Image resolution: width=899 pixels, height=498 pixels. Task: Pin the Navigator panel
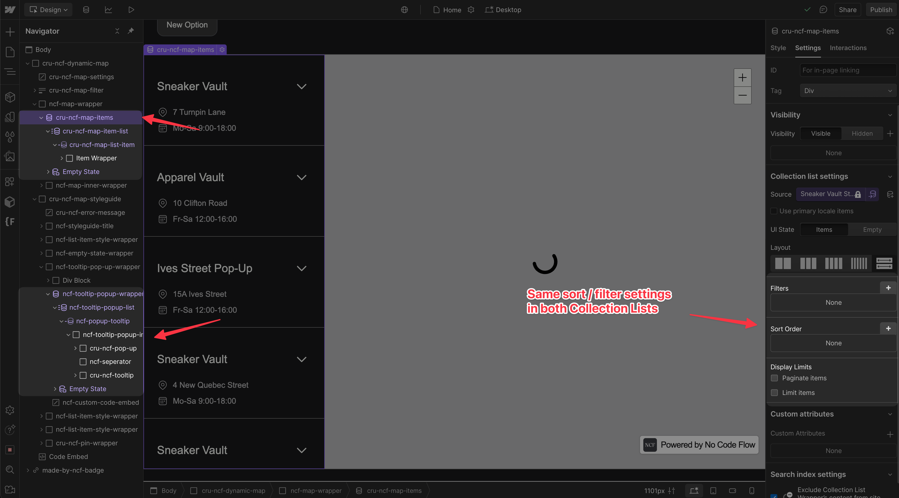pos(131,31)
